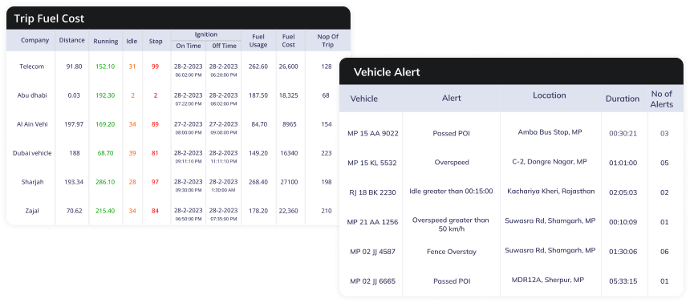Click Kachariya Kheri, Rajasthan location
The height and width of the screenshot is (303, 690).
[550, 192]
